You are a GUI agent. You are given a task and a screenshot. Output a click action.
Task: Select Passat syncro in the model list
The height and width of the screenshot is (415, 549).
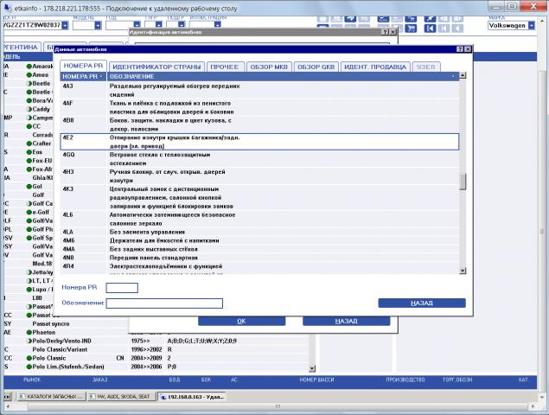point(51,324)
